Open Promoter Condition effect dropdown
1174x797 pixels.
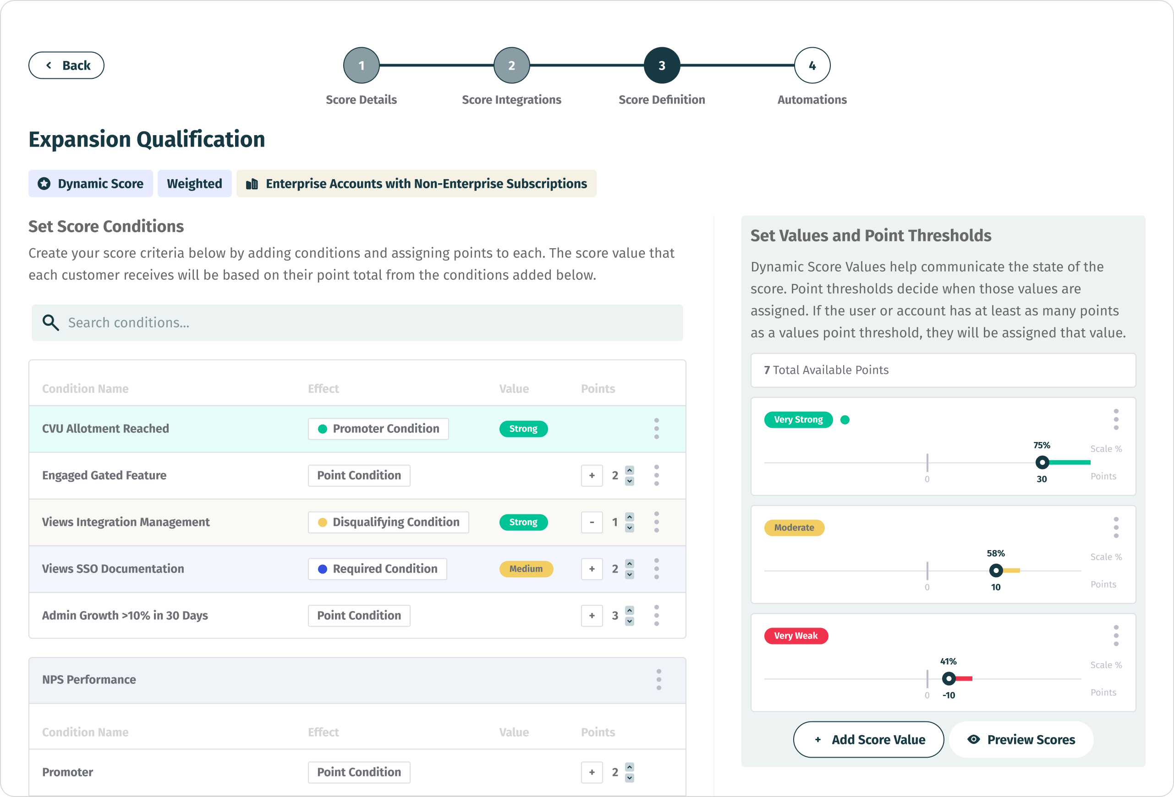378,429
